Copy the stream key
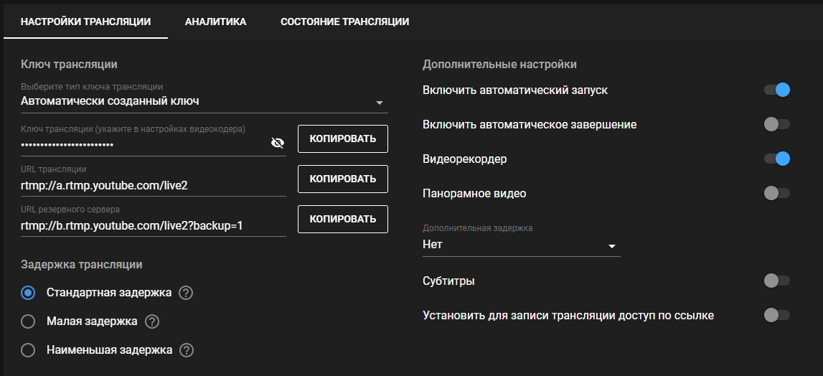Viewport: 823px width, 376px height. point(343,138)
